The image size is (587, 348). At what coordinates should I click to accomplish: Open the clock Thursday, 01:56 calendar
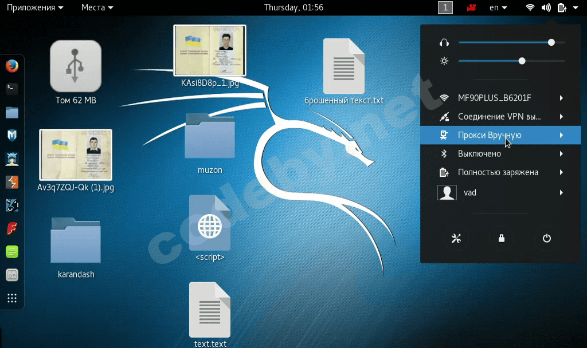point(294,7)
